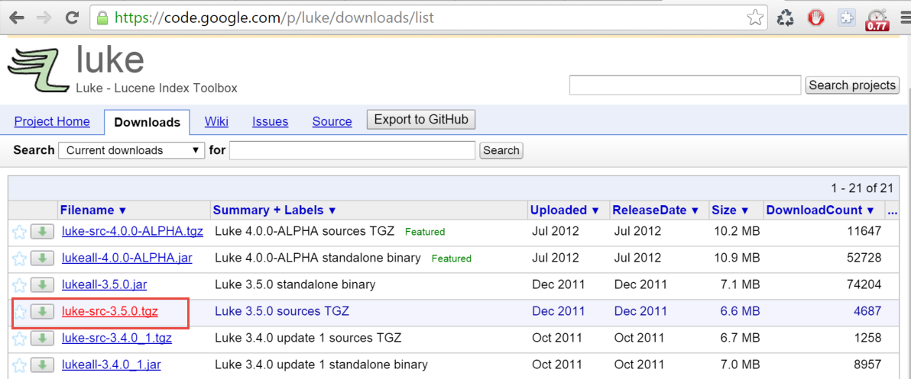Open lukeall-4.0.0-ALPHA.jar link
The height and width of the screenshot is (379, 911).
127,259
